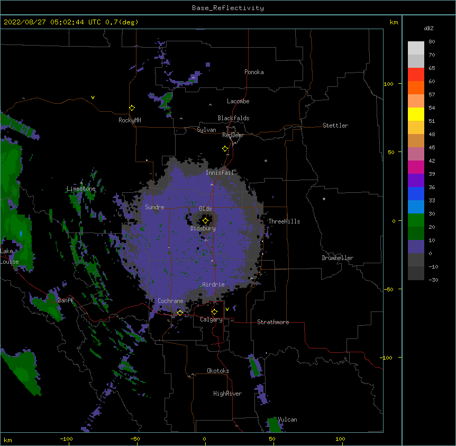This screenshot has width=456, height=446.
Task: Click the light gray 80 dBZ legend color
Action: [x=416, y=48]
